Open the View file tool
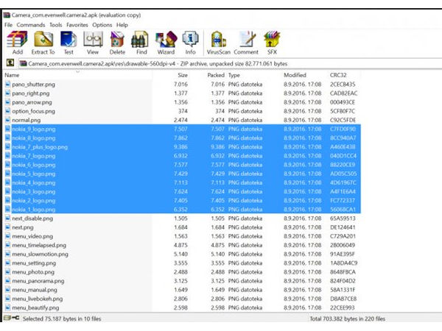Screen dimensions: 442x331 (93, 43)
